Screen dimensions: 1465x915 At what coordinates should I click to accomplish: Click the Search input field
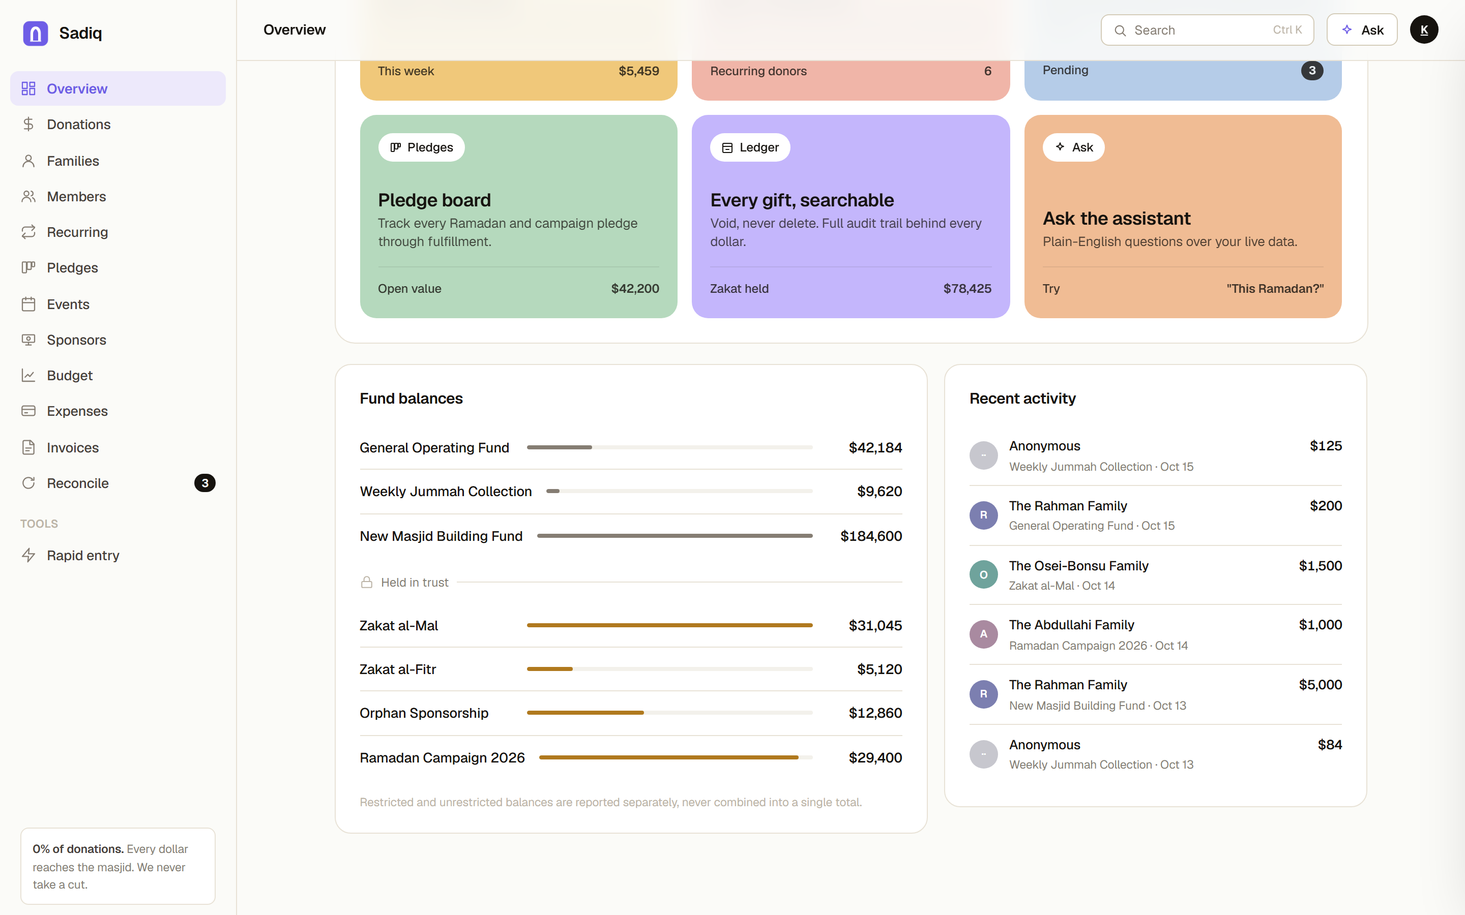[x=1207, y=29]
